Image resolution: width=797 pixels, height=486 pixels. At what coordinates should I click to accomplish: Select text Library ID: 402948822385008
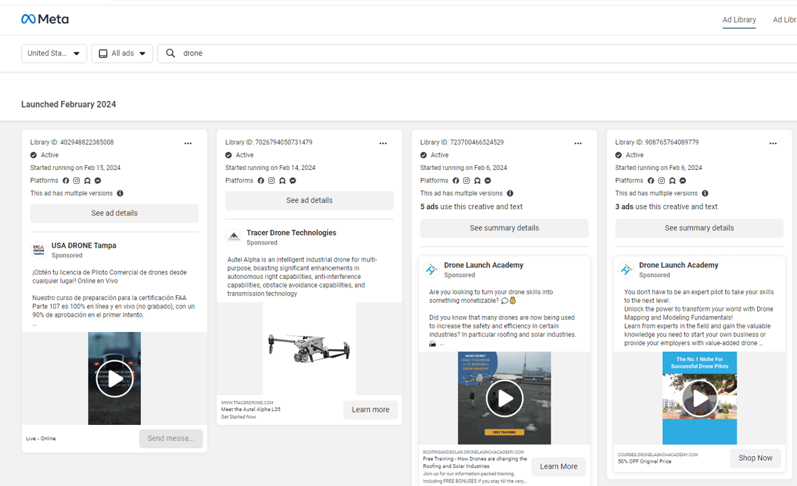(72, 142)
